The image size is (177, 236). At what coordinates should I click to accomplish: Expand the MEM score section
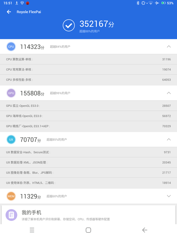tap(169, 196)
